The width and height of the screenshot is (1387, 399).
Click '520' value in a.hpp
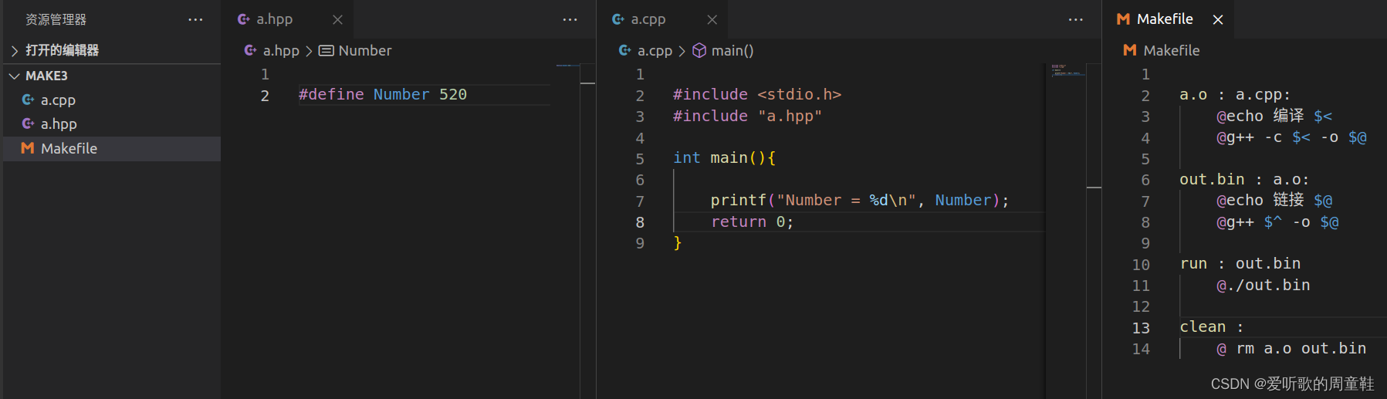453,94
